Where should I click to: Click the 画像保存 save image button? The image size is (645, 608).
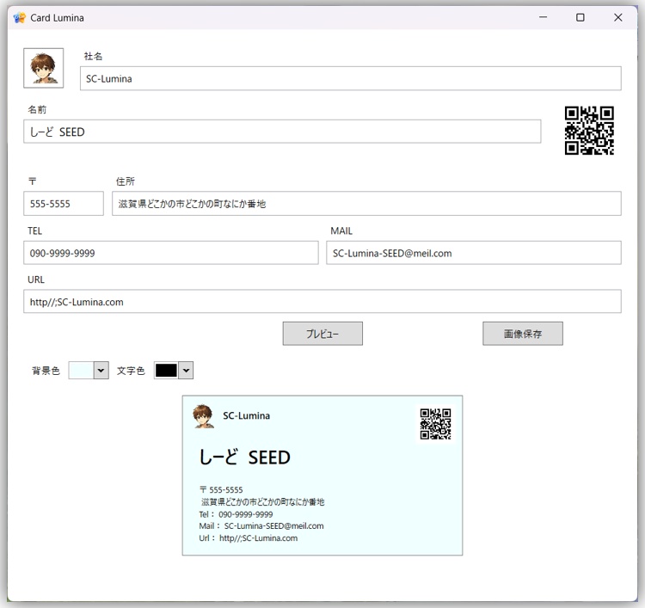click(x=523, y=334)
